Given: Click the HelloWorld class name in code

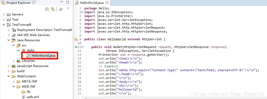Looking at the screenshot, I should click(x=117, y=39).
